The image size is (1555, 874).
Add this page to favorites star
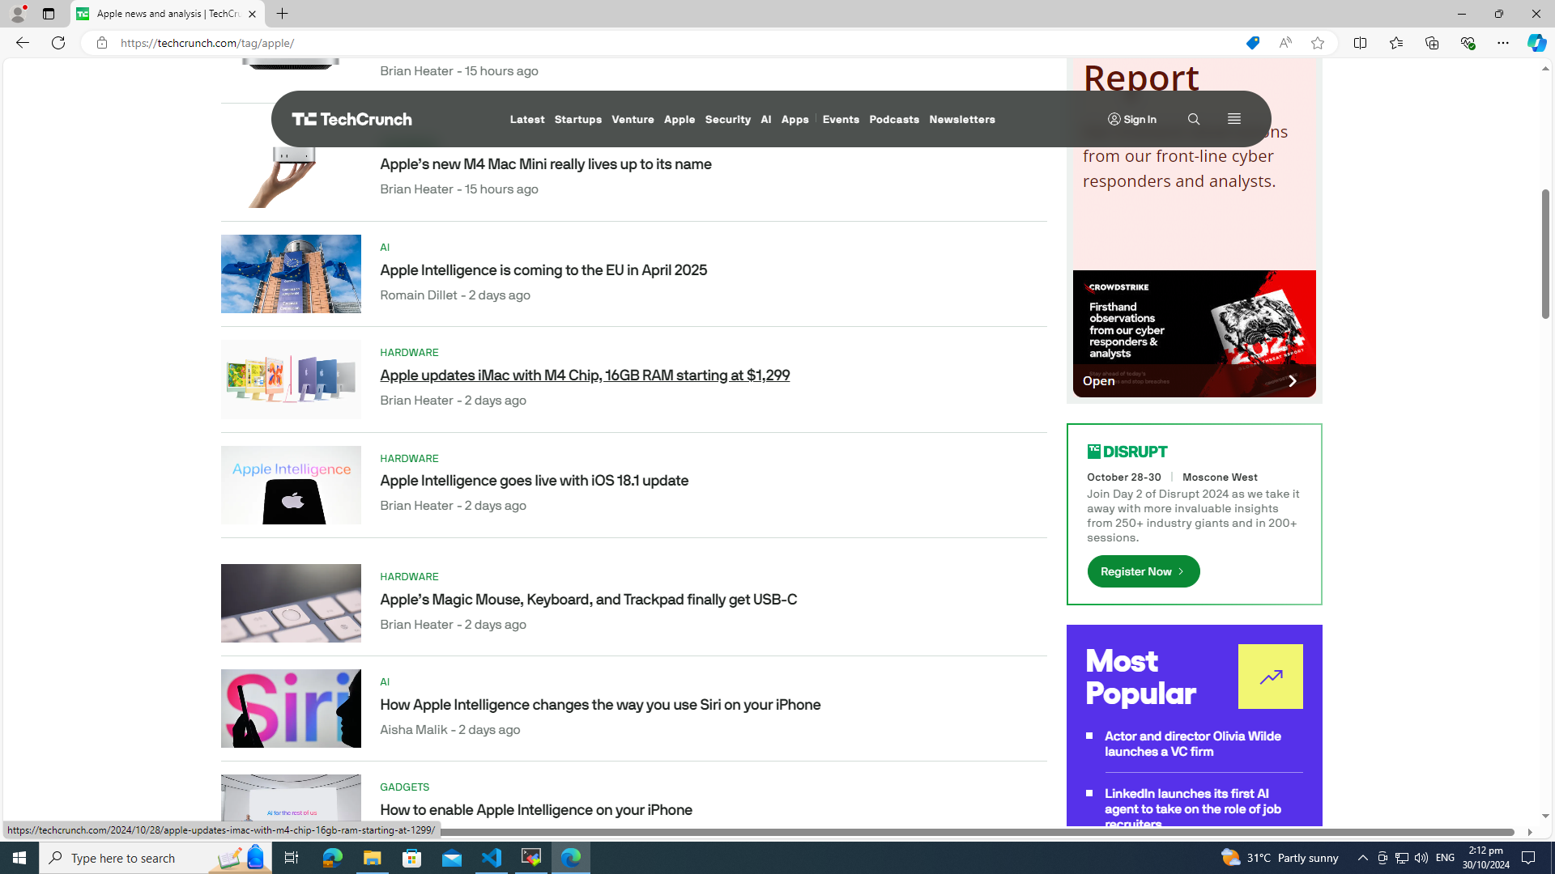[1317, 43]
